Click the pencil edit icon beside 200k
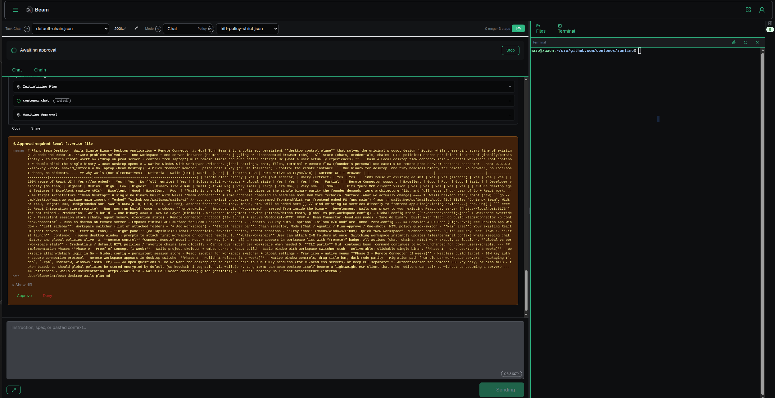The image size is (775, 398). coord(136,29)
